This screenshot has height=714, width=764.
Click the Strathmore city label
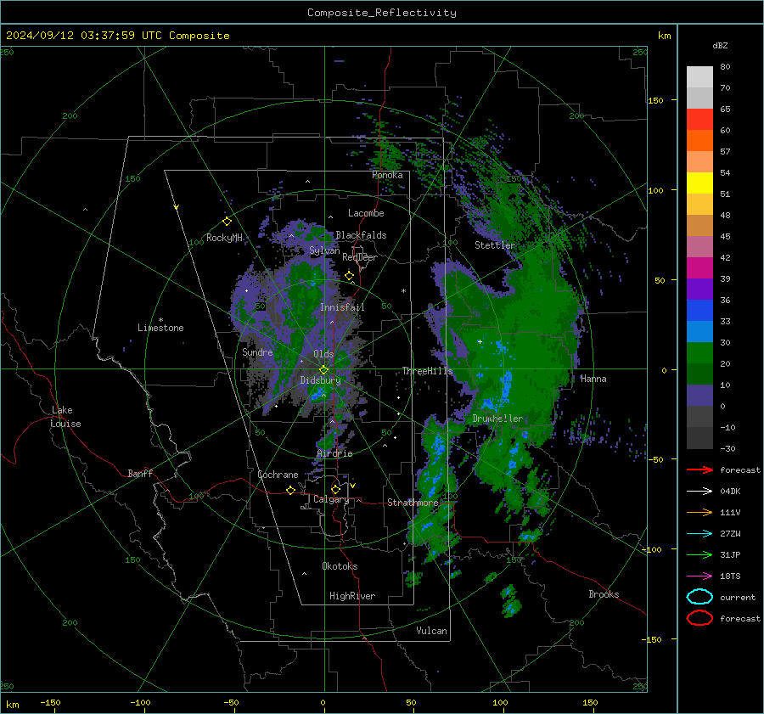point(413,503)
